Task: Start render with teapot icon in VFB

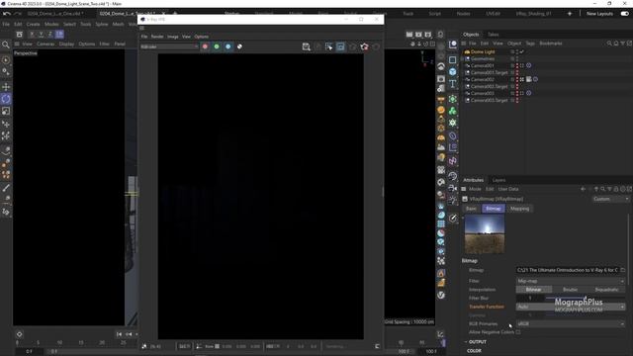Action: pyautogui.click(x=365, y=46)
